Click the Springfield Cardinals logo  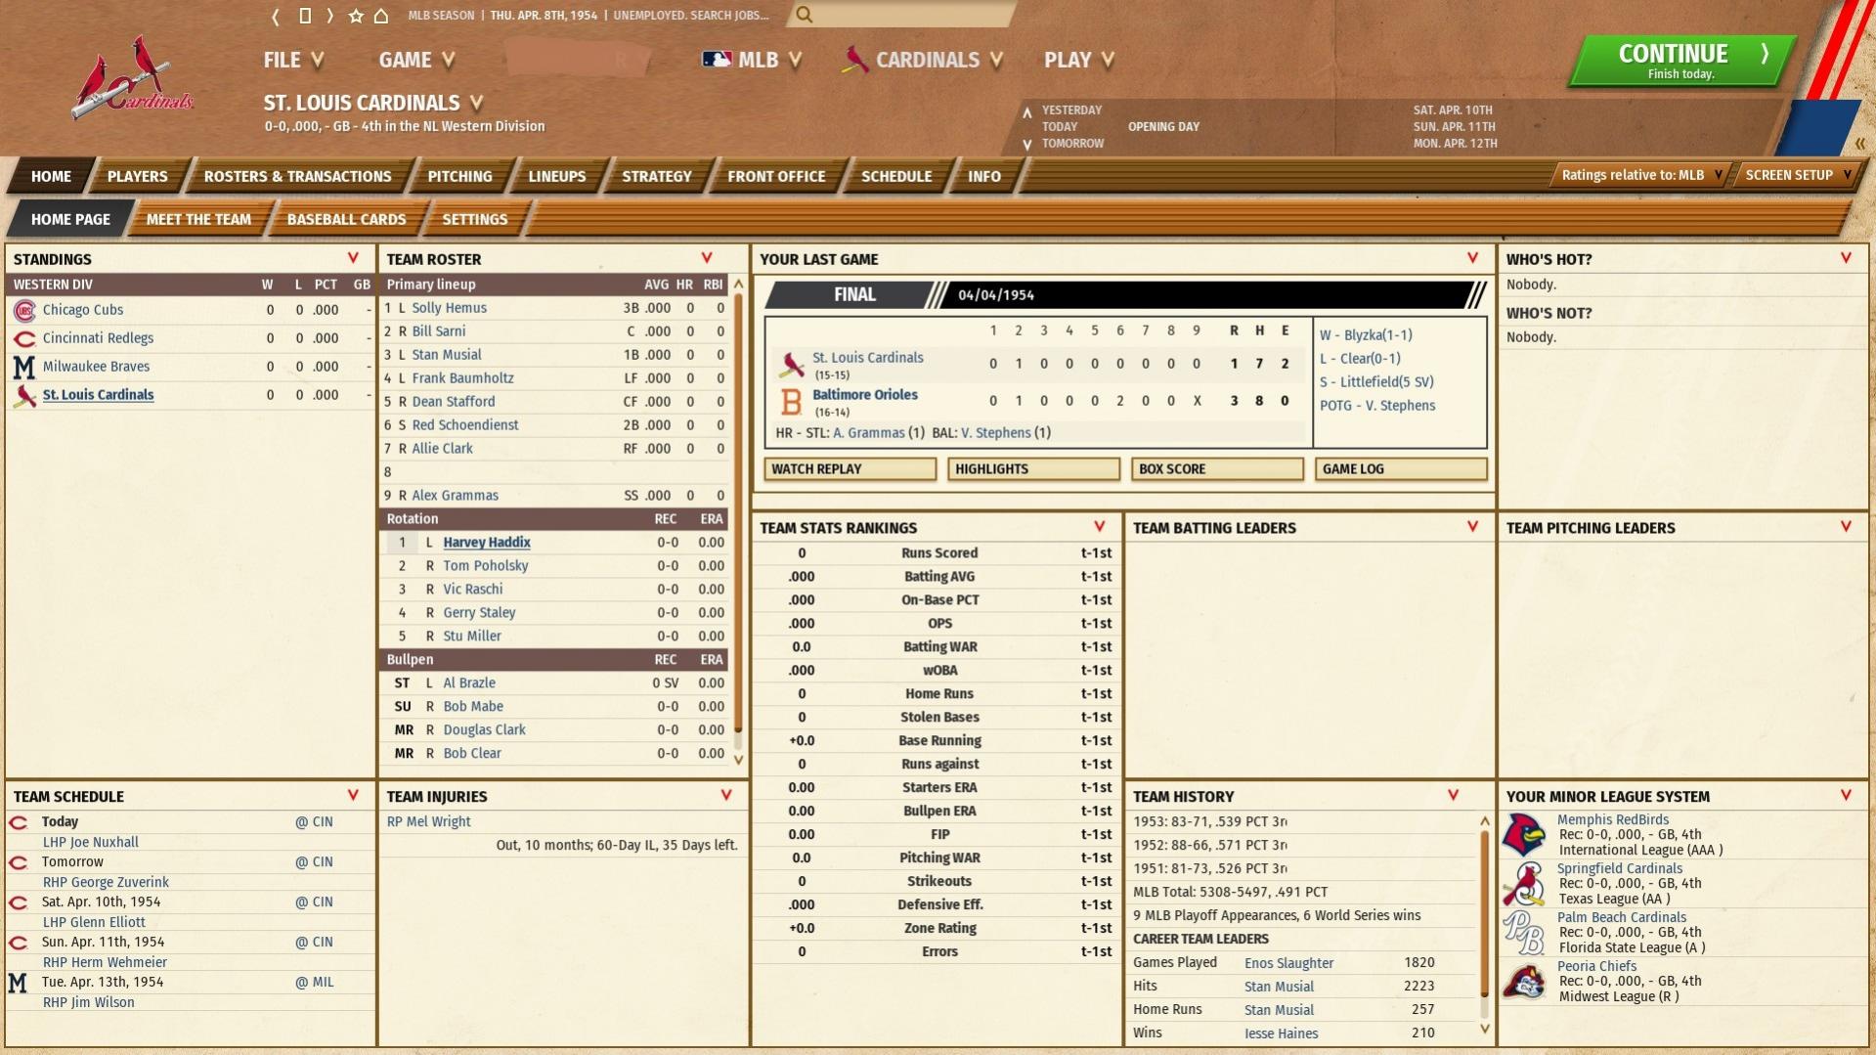[1525, 884]
